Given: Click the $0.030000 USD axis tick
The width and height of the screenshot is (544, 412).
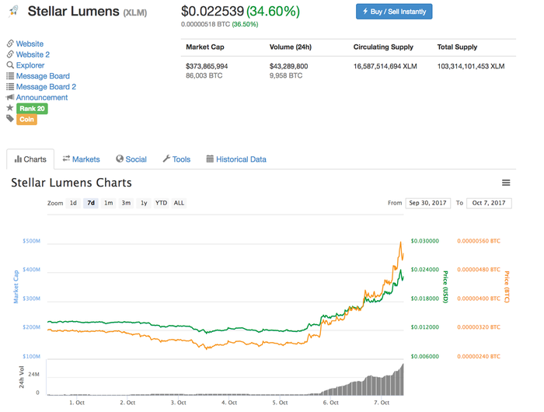Looking at the screenshot, I should click(x=424, y=241).
